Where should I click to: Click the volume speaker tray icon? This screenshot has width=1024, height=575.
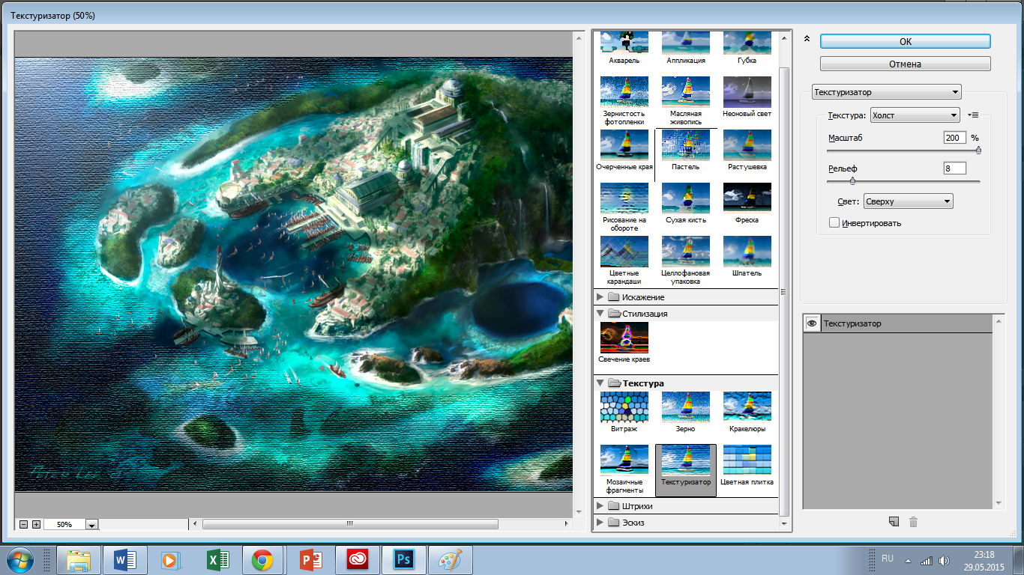click(x=943, y=560)
